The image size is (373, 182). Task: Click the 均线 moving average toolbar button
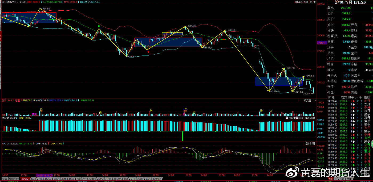click(x=306, y=2)
